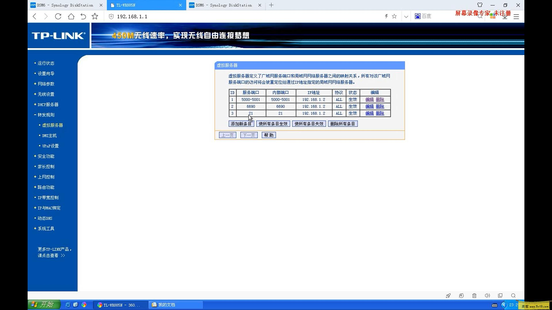The width and height of the screenshot is (552, 310).
Task: Reload the page with refresh icon
Action: (x=58, y=16)
